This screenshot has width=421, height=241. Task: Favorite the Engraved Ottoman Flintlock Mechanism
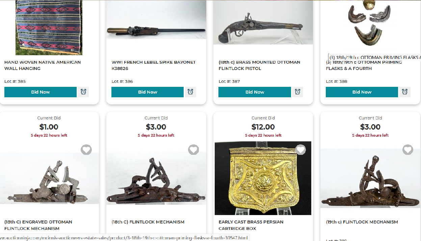pos(86,150)
